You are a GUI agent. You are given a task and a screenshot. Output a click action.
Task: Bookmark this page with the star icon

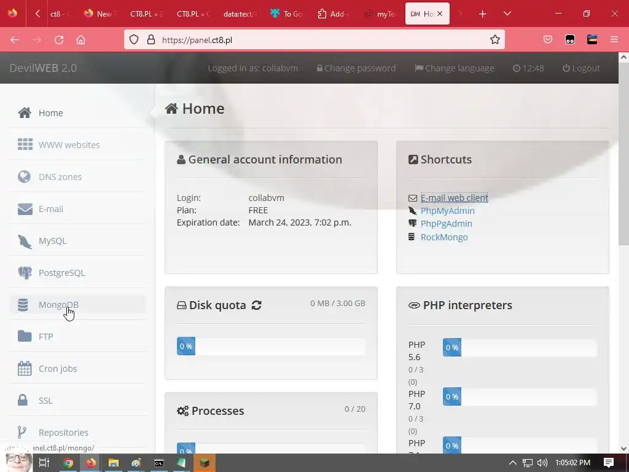[494, 39]
